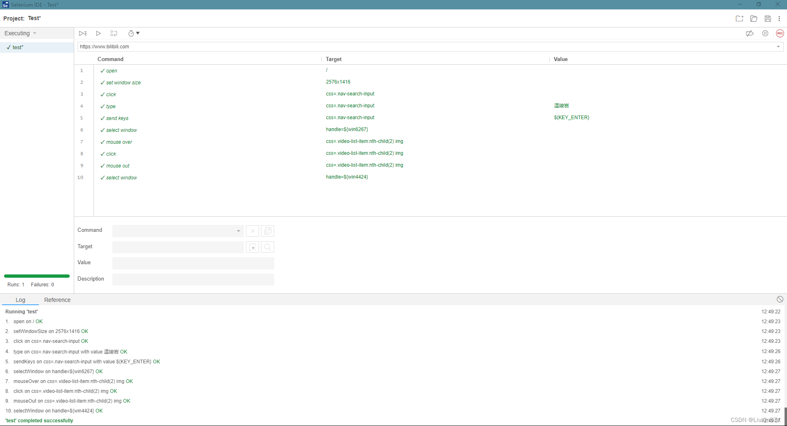Image resolution: width=787 pixels, height=426 pixels.
Task: Select the handle=${win6267} target cell
Action: [x=347, y=129]
